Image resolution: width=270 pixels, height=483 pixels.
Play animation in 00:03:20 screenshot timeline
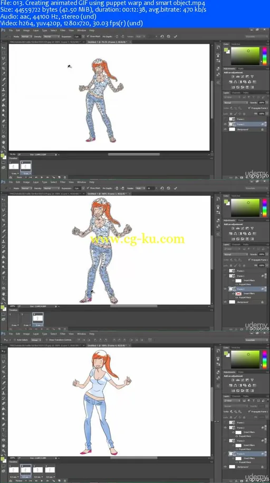42,177
